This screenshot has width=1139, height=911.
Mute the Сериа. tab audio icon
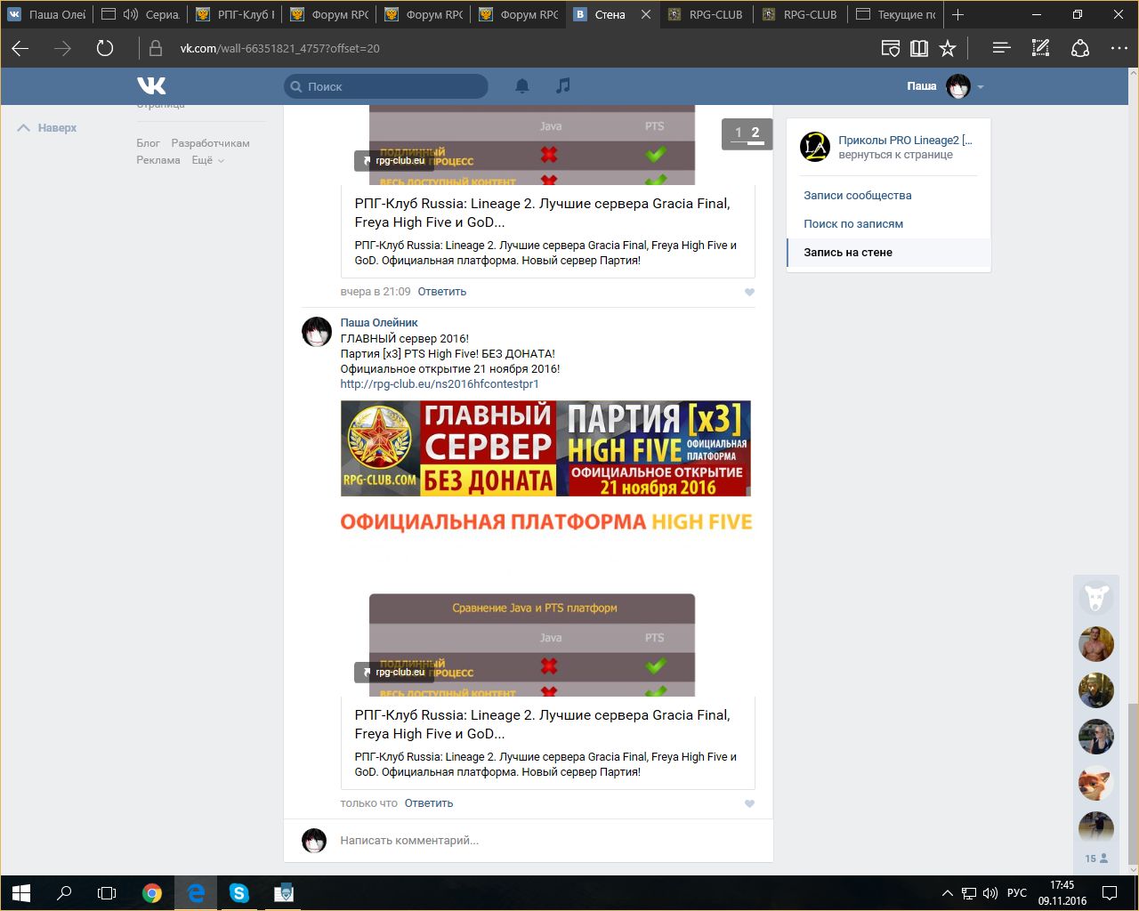coord(131,14)
